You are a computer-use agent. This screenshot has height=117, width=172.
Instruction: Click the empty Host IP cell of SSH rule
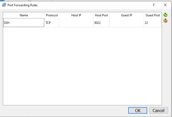point(76,23)
